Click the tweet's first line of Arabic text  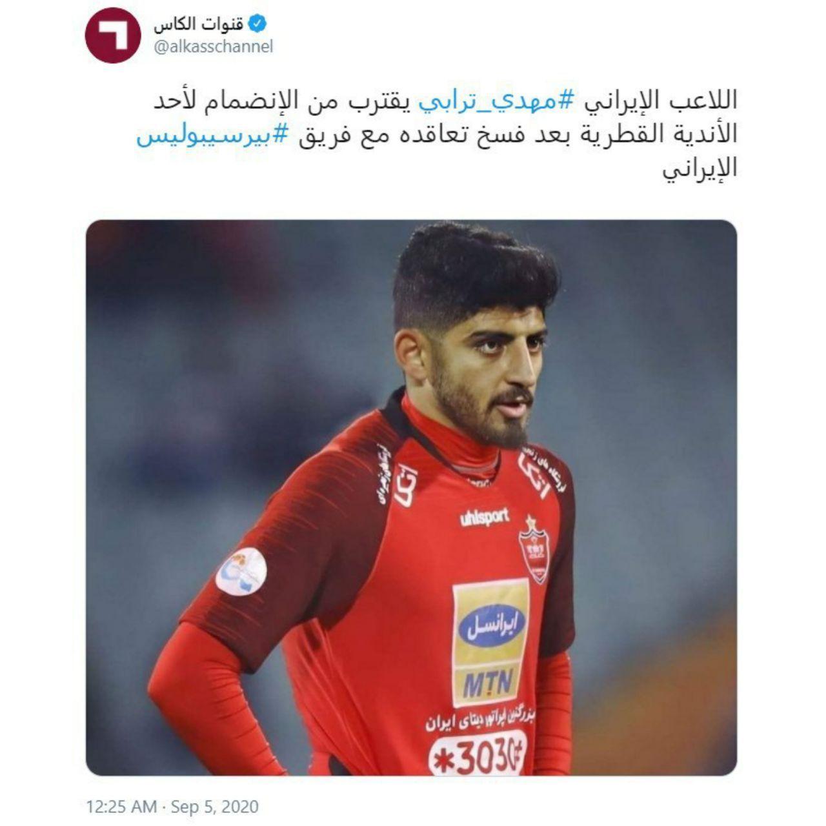[445, 101]
